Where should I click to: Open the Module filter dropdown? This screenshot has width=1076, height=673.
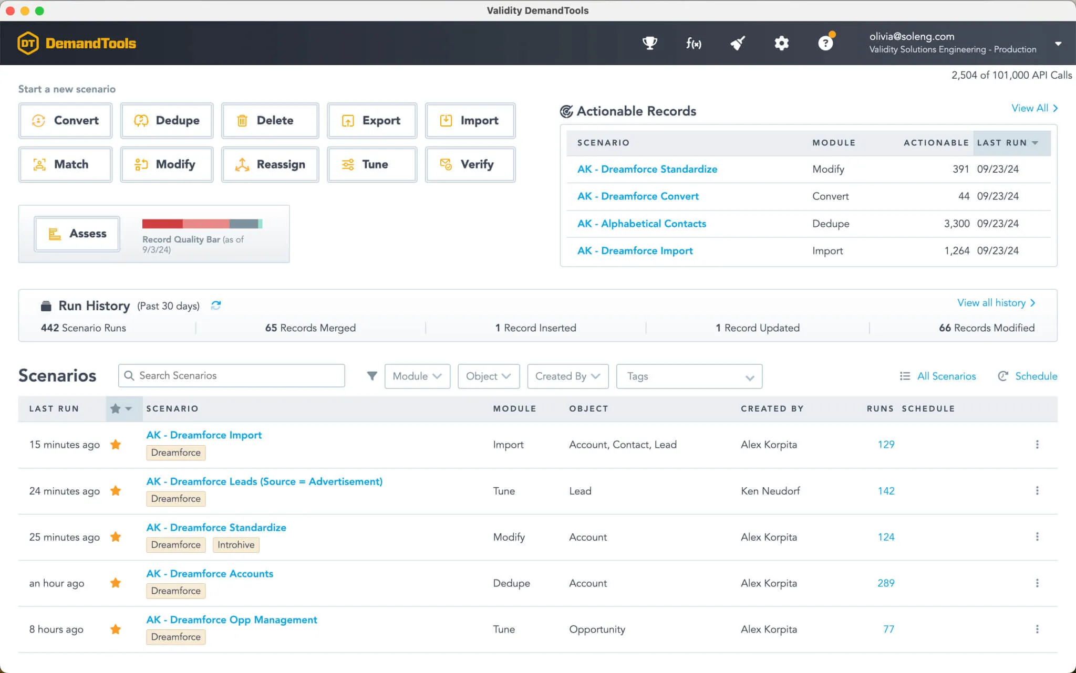(x=417, y=376)
